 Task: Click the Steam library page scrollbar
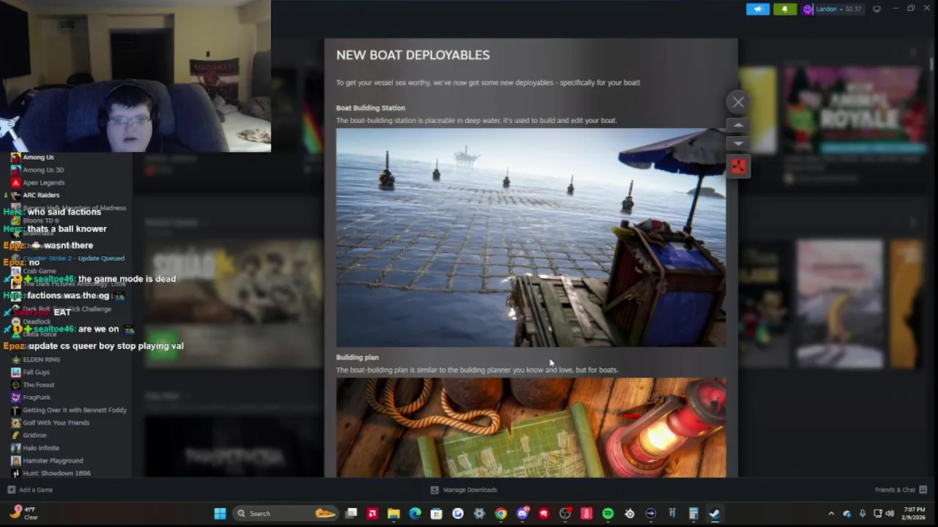coord(931,63)
